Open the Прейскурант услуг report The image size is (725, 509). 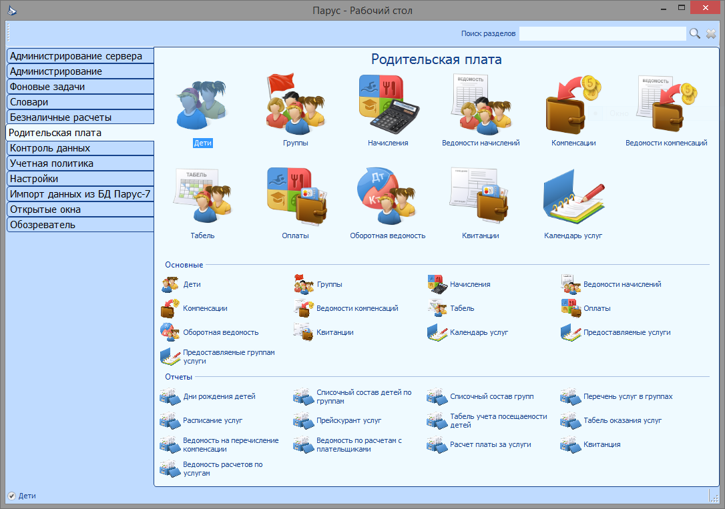point(348,420)
